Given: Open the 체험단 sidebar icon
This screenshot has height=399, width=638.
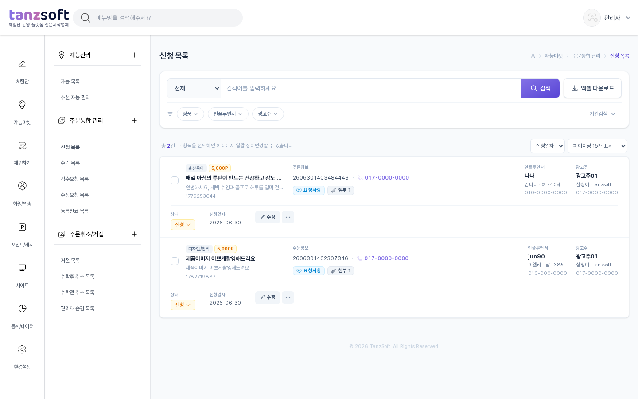Looking at the screenshot, I should [x=22, y=64].
